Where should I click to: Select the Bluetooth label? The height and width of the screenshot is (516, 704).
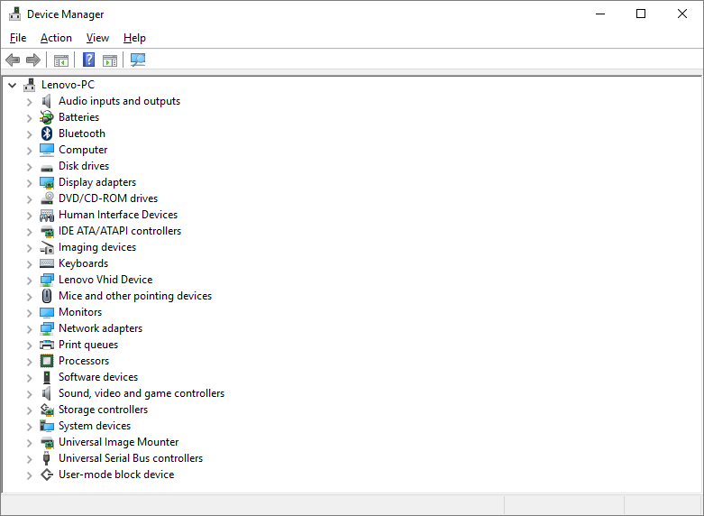[x=82, y=134]
